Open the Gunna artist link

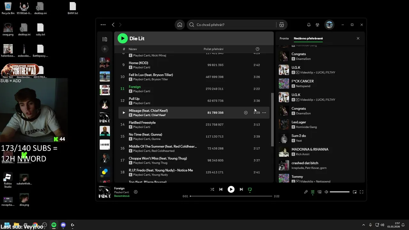[x=156, y=139]
